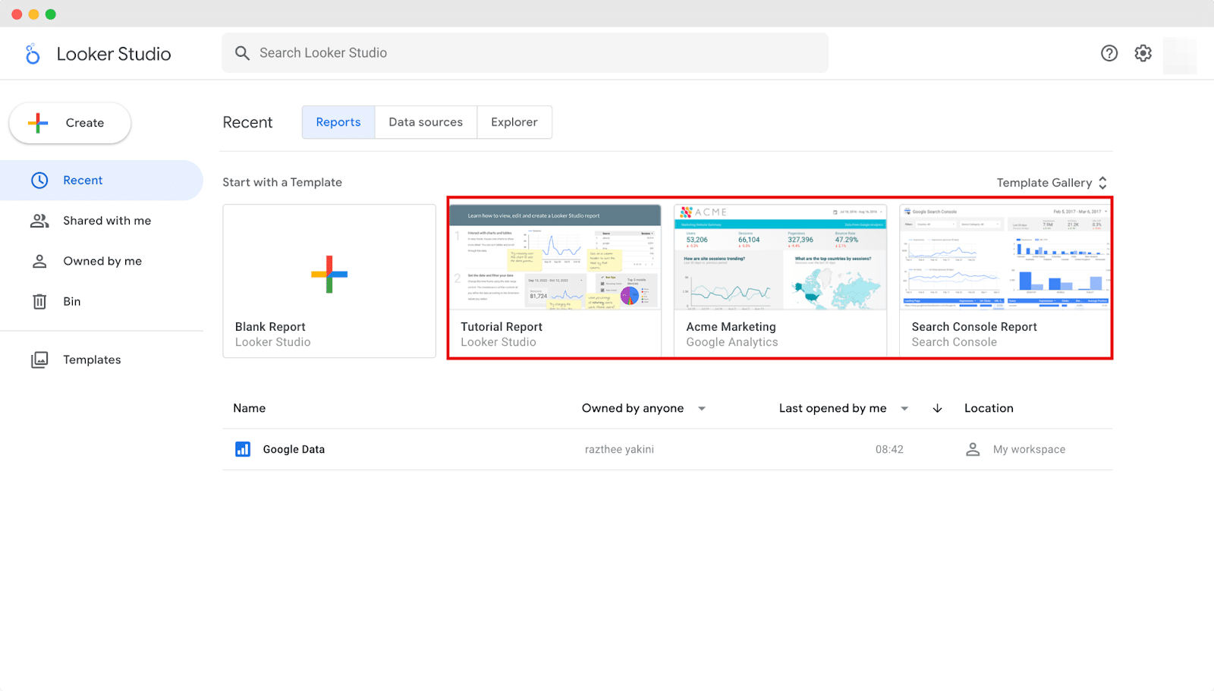Click the Name column header
This screenshot has height=691, width=1214.
tap(250, 408)
